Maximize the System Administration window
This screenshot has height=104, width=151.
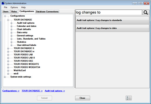point(141,3)
